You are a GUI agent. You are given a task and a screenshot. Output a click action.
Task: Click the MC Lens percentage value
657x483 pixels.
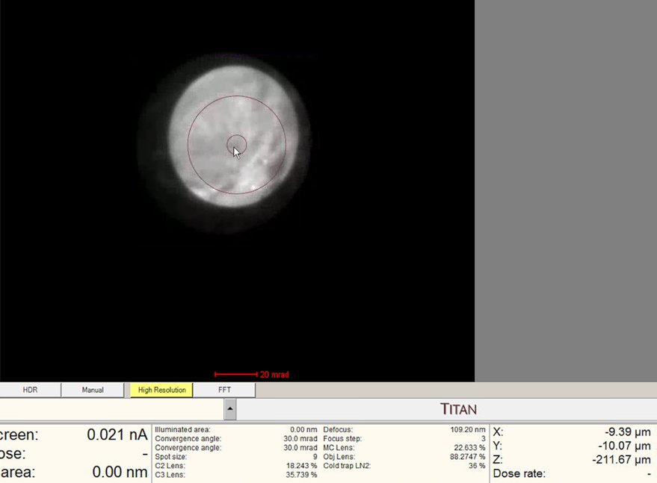point(469,448)
